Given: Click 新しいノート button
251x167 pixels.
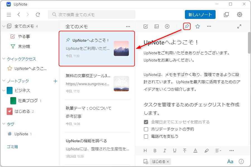Looking at the screenshot, I should (x=200, y=14).
